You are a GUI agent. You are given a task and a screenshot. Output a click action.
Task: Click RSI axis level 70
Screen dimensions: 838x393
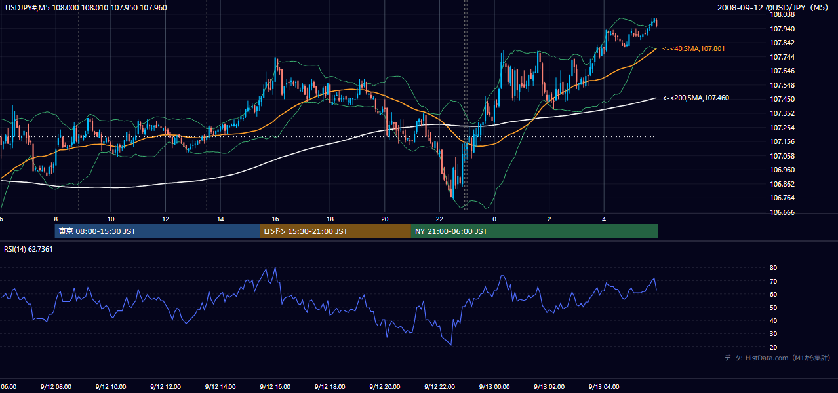(774, 281)
